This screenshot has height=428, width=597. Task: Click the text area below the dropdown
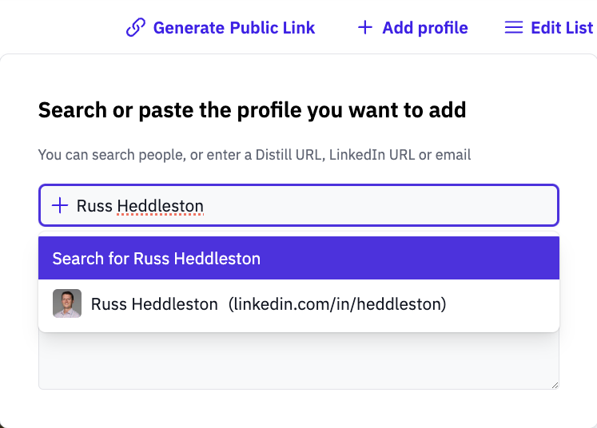click(299, 361)
